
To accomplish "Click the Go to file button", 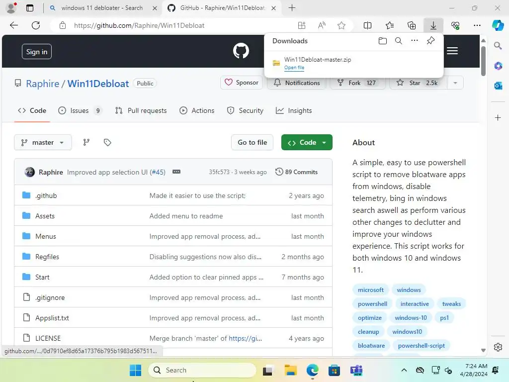I will tap(252, 142).
